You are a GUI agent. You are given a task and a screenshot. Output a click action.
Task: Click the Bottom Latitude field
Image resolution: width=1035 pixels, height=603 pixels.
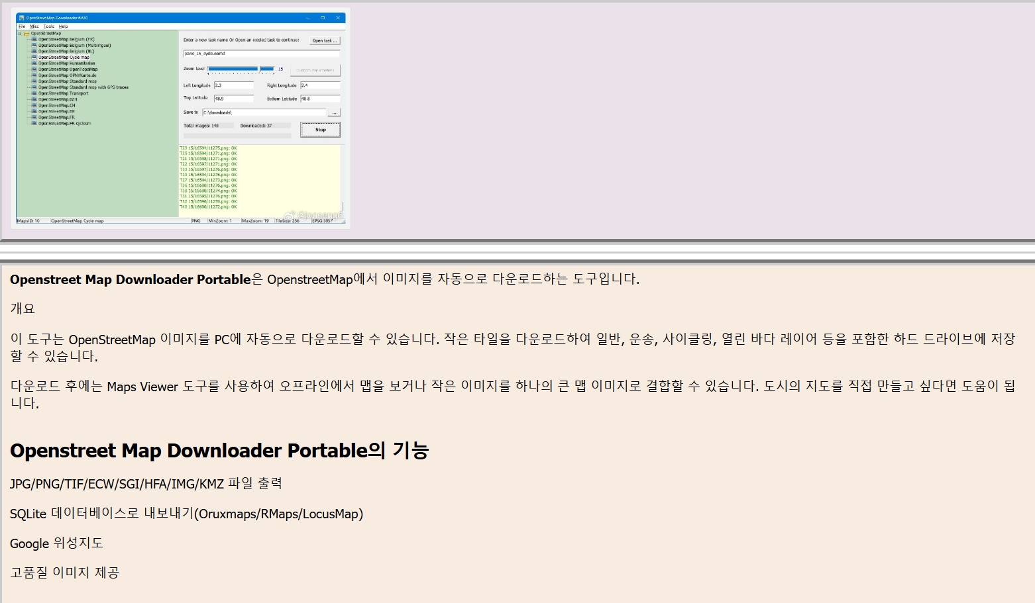click(x=320, y=99)
